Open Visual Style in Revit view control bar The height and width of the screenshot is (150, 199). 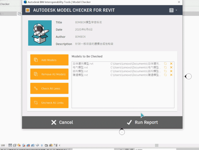click(15, 145)
